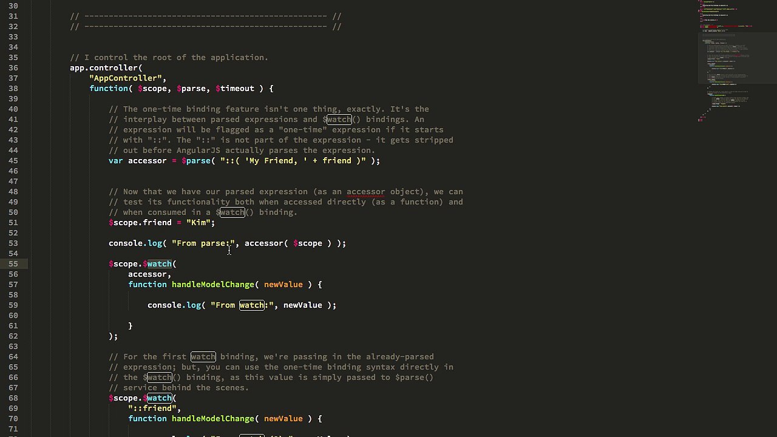This screenshot has height=437, width=777.
Task: Click the $parse( call on line 45
Action: [x=198, y=161]
